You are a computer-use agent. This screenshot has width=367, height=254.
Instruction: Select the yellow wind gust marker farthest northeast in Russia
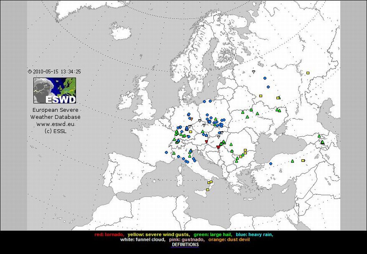(x=308, y=73)
